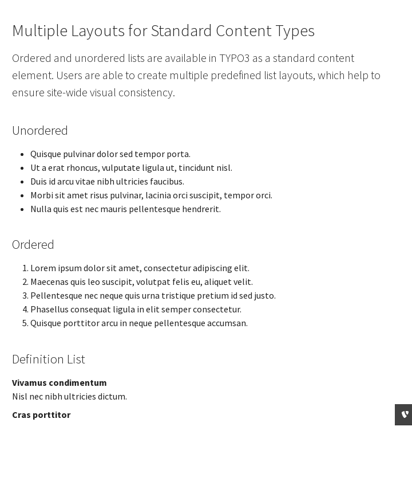Click the Pellentesque nec neque numbered item
The width and height of the screenshot is (412, 493).
pyautogui.click(x=153, y=295)
